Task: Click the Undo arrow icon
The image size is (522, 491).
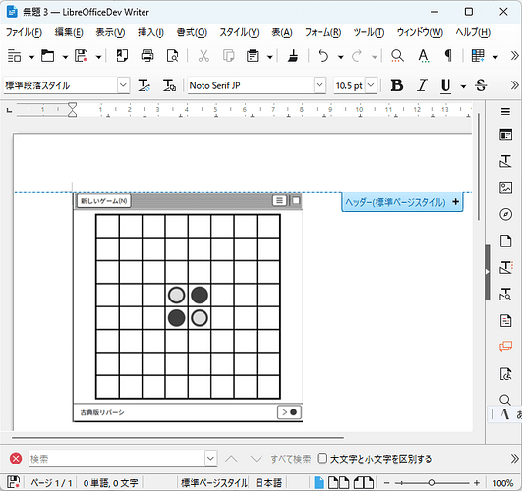Action: tap(322, 56)
